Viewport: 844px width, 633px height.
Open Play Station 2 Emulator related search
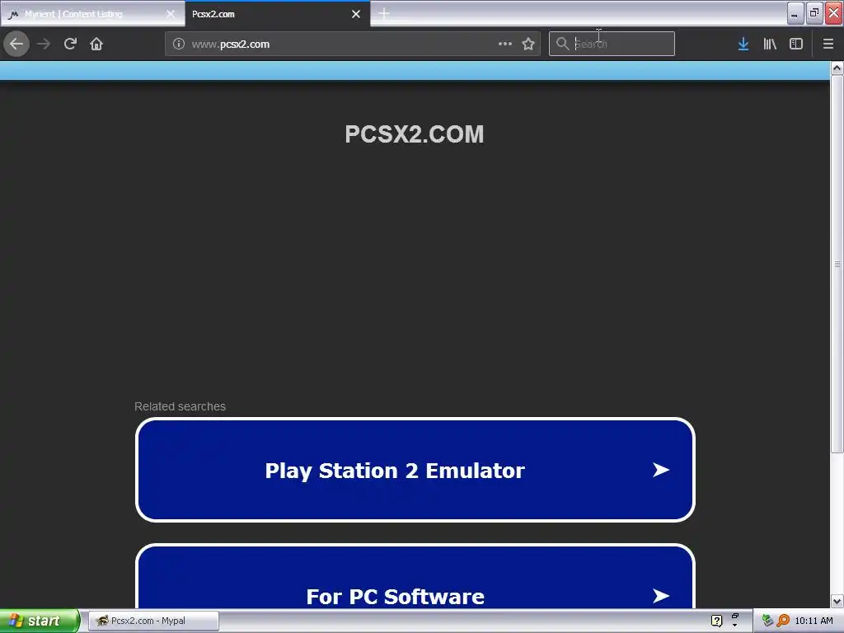[x=415, y=470]
